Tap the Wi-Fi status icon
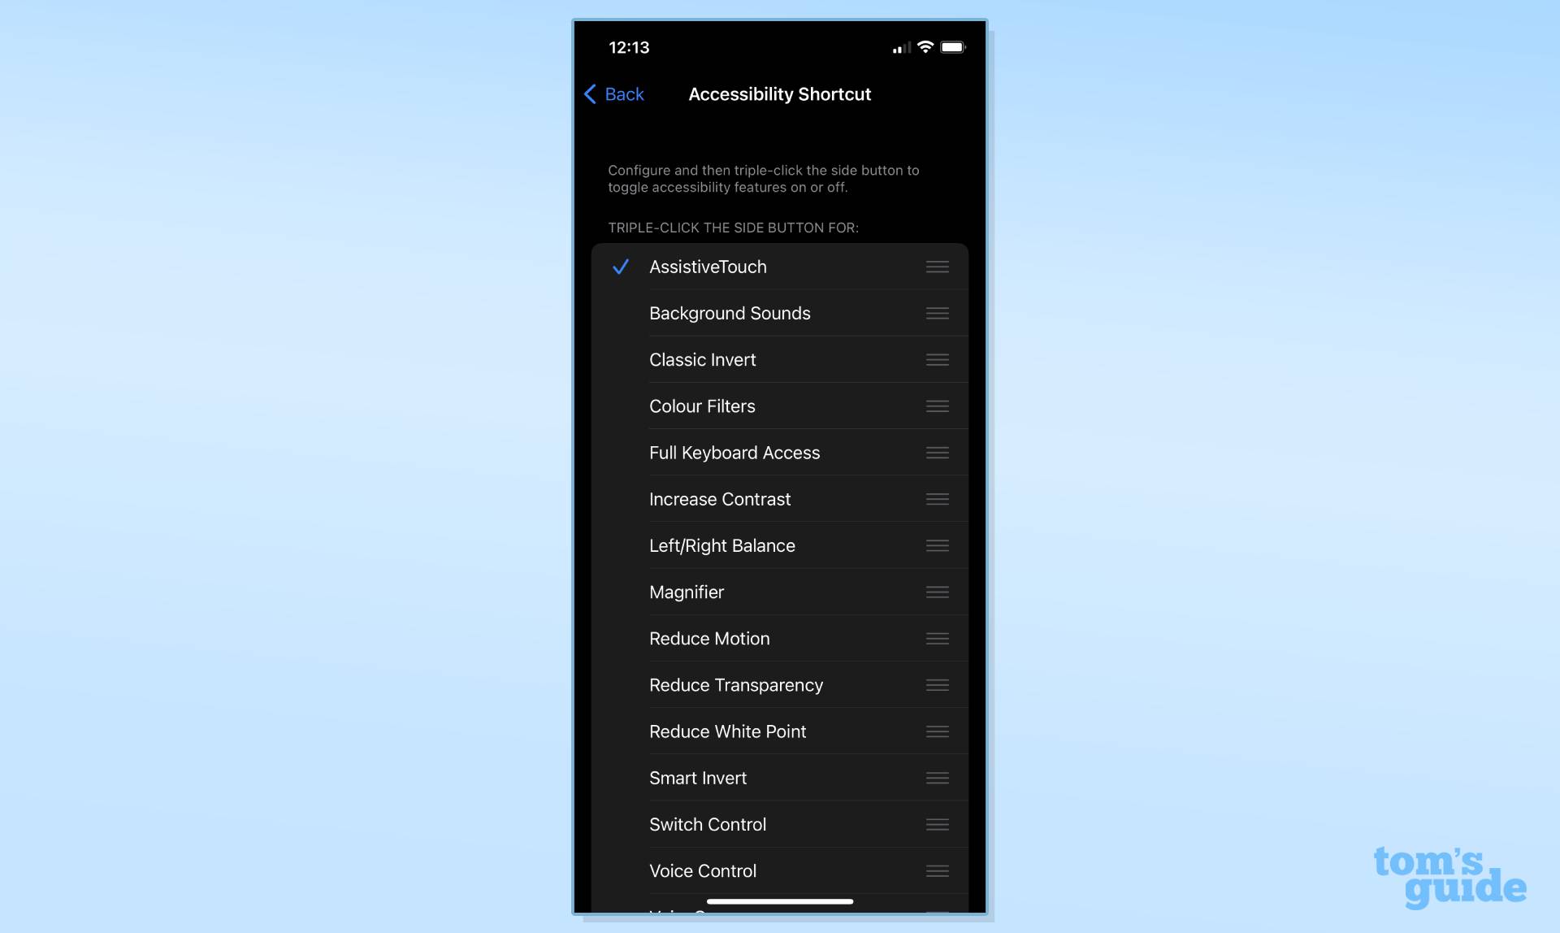Image resolution: width=1560 pixels, height=933 pixels. click(x=926, y=46)
